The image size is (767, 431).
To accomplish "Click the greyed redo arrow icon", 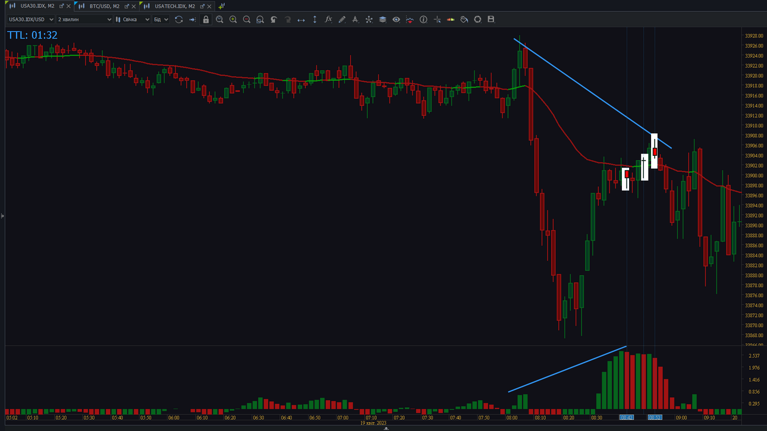I will [x=287, y=20].
